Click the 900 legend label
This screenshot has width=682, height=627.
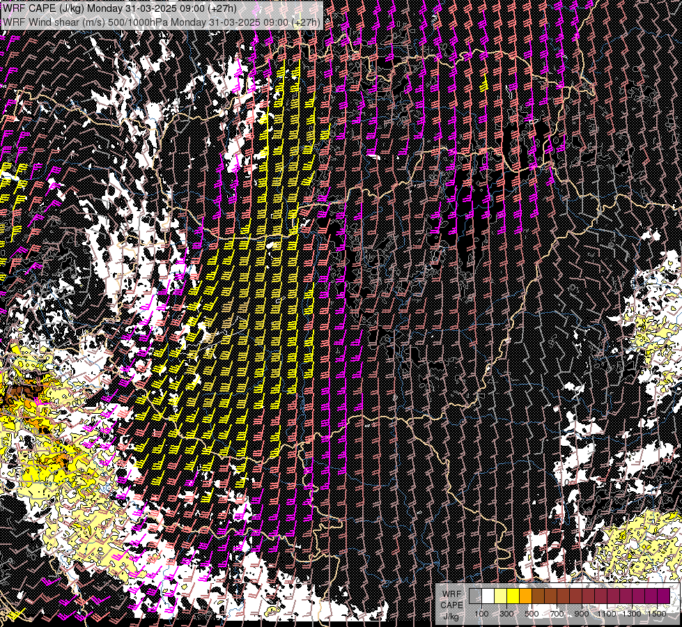point(582,614)
